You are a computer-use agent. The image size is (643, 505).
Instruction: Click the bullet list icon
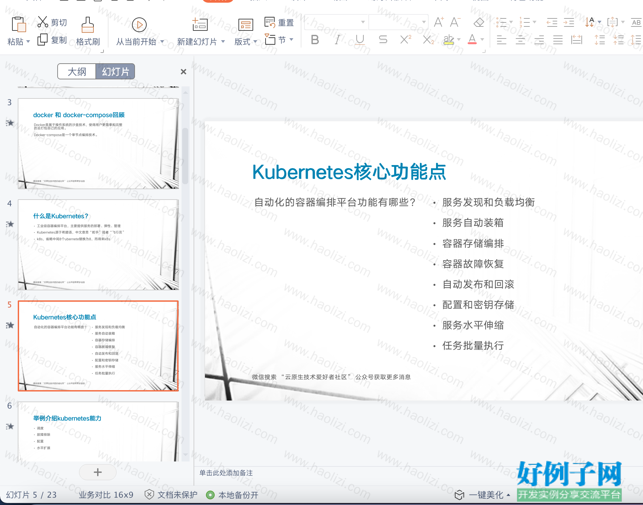501,22
